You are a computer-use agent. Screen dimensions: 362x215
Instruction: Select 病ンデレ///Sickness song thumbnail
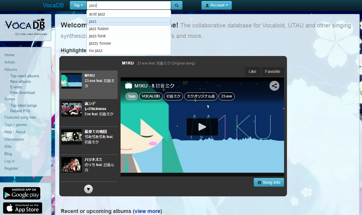(x=72, y=109)
